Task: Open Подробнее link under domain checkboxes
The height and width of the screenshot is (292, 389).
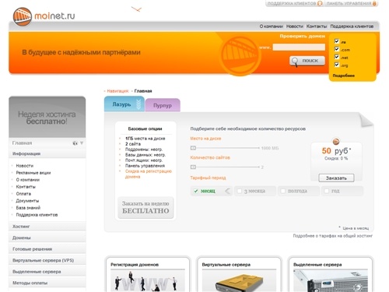Action: point(343,76)
